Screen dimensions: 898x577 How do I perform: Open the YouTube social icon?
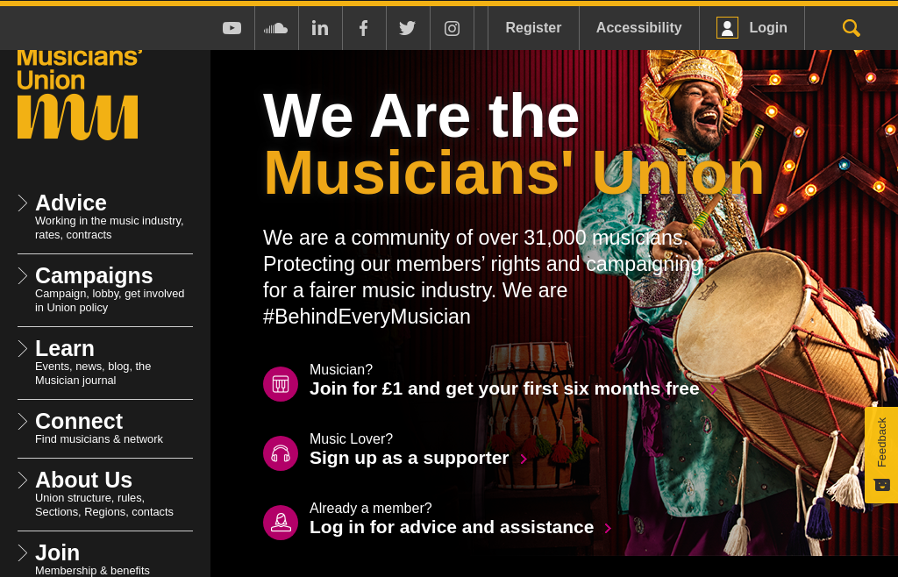[232, 28]
